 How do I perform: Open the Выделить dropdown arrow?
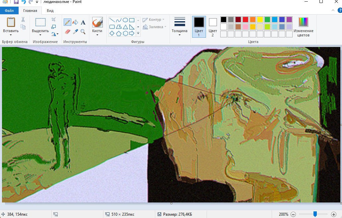pyautogui.click(x=40, y=35)
